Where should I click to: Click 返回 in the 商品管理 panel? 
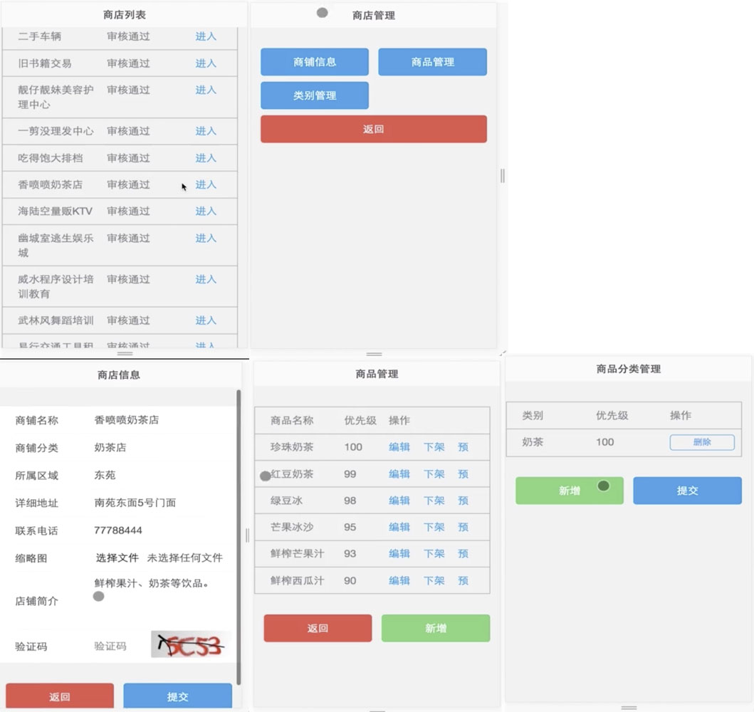coord(318,628)
